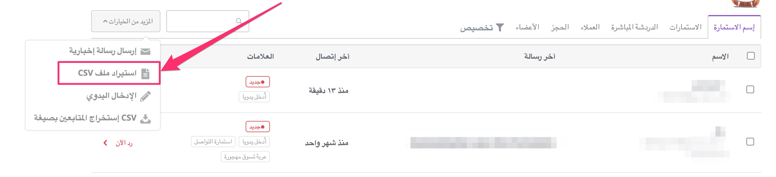Click the CSV file document icon
This screenshot has height=177, width=776.
click(146, 74)
